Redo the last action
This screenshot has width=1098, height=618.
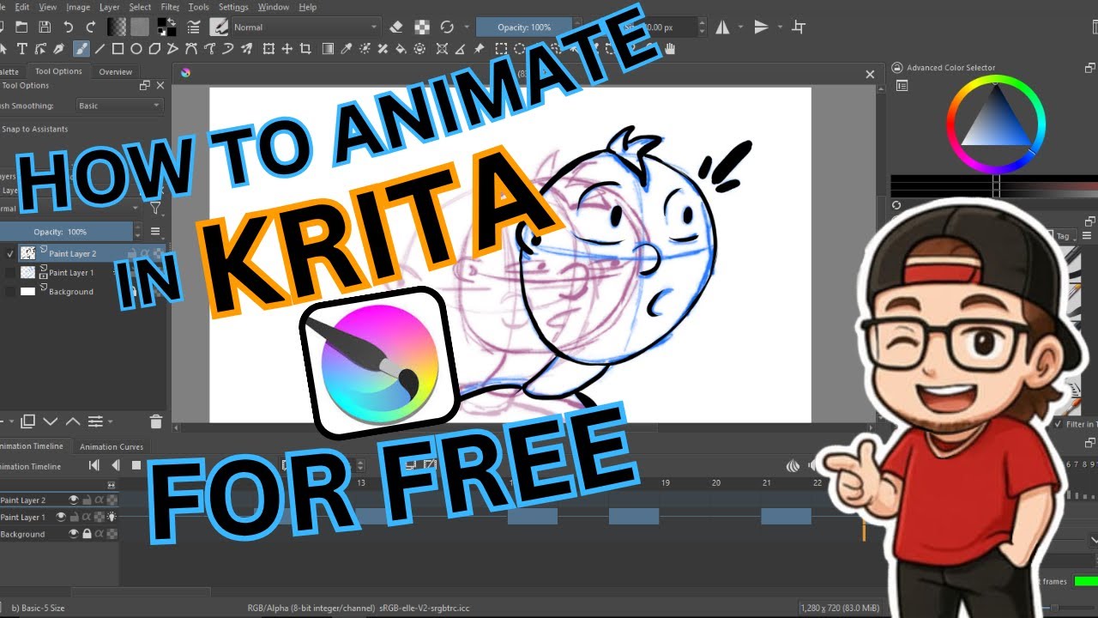tap(91, 27)
